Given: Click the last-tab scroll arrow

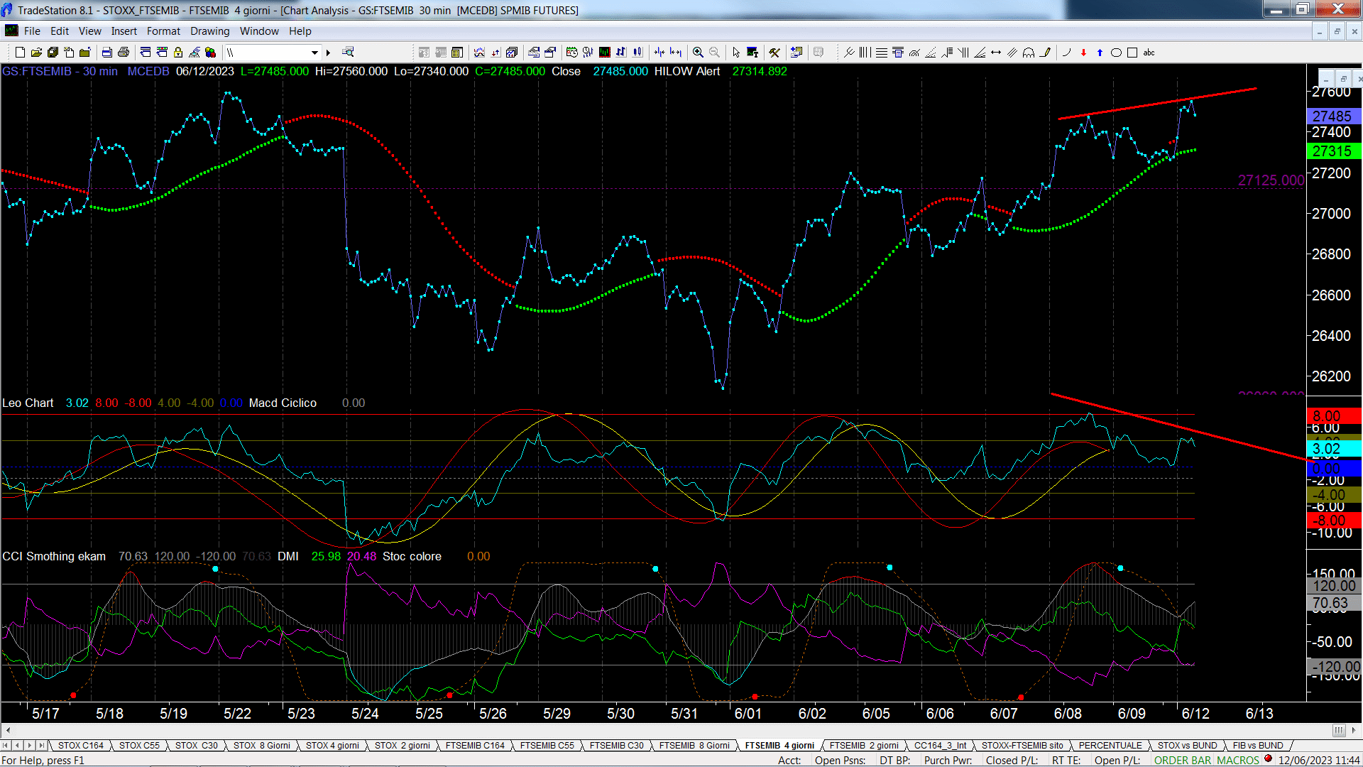Looking at the screenshot, I should coord(42,745).
